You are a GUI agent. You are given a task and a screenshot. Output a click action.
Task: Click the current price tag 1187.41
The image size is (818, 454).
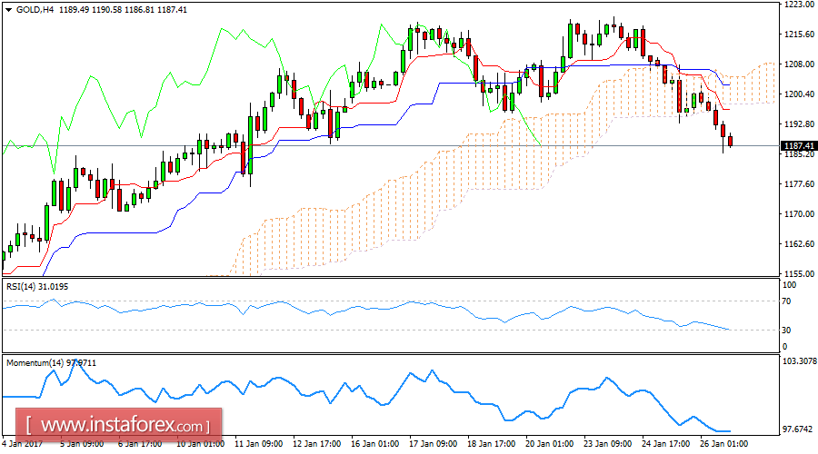(799, 146)
